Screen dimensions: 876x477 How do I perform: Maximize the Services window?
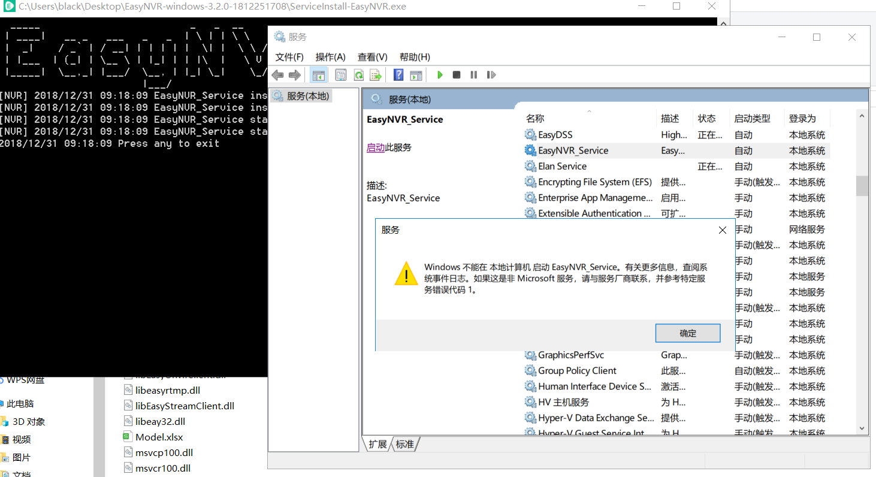click(816, 37)
